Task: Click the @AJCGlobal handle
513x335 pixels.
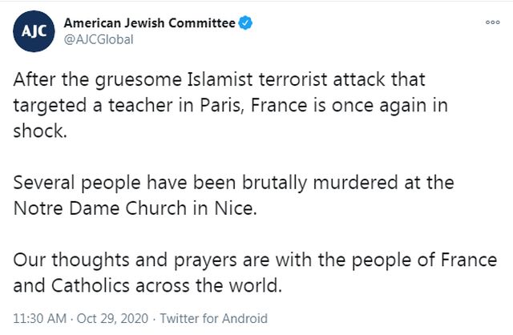Action: [x=98, y=38]
